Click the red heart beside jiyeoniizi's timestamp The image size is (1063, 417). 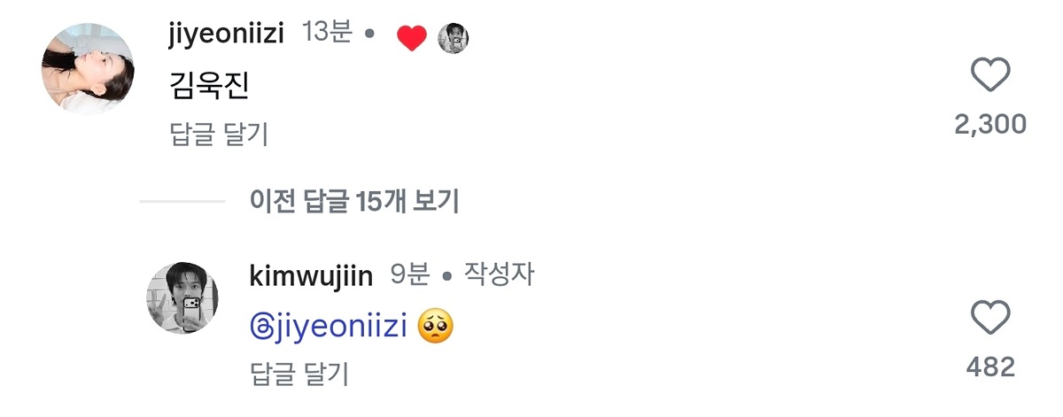(411, 37)
